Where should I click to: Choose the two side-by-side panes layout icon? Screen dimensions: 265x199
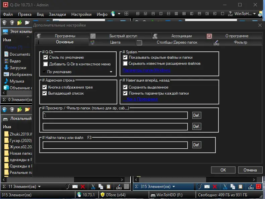tap(161, 14)
